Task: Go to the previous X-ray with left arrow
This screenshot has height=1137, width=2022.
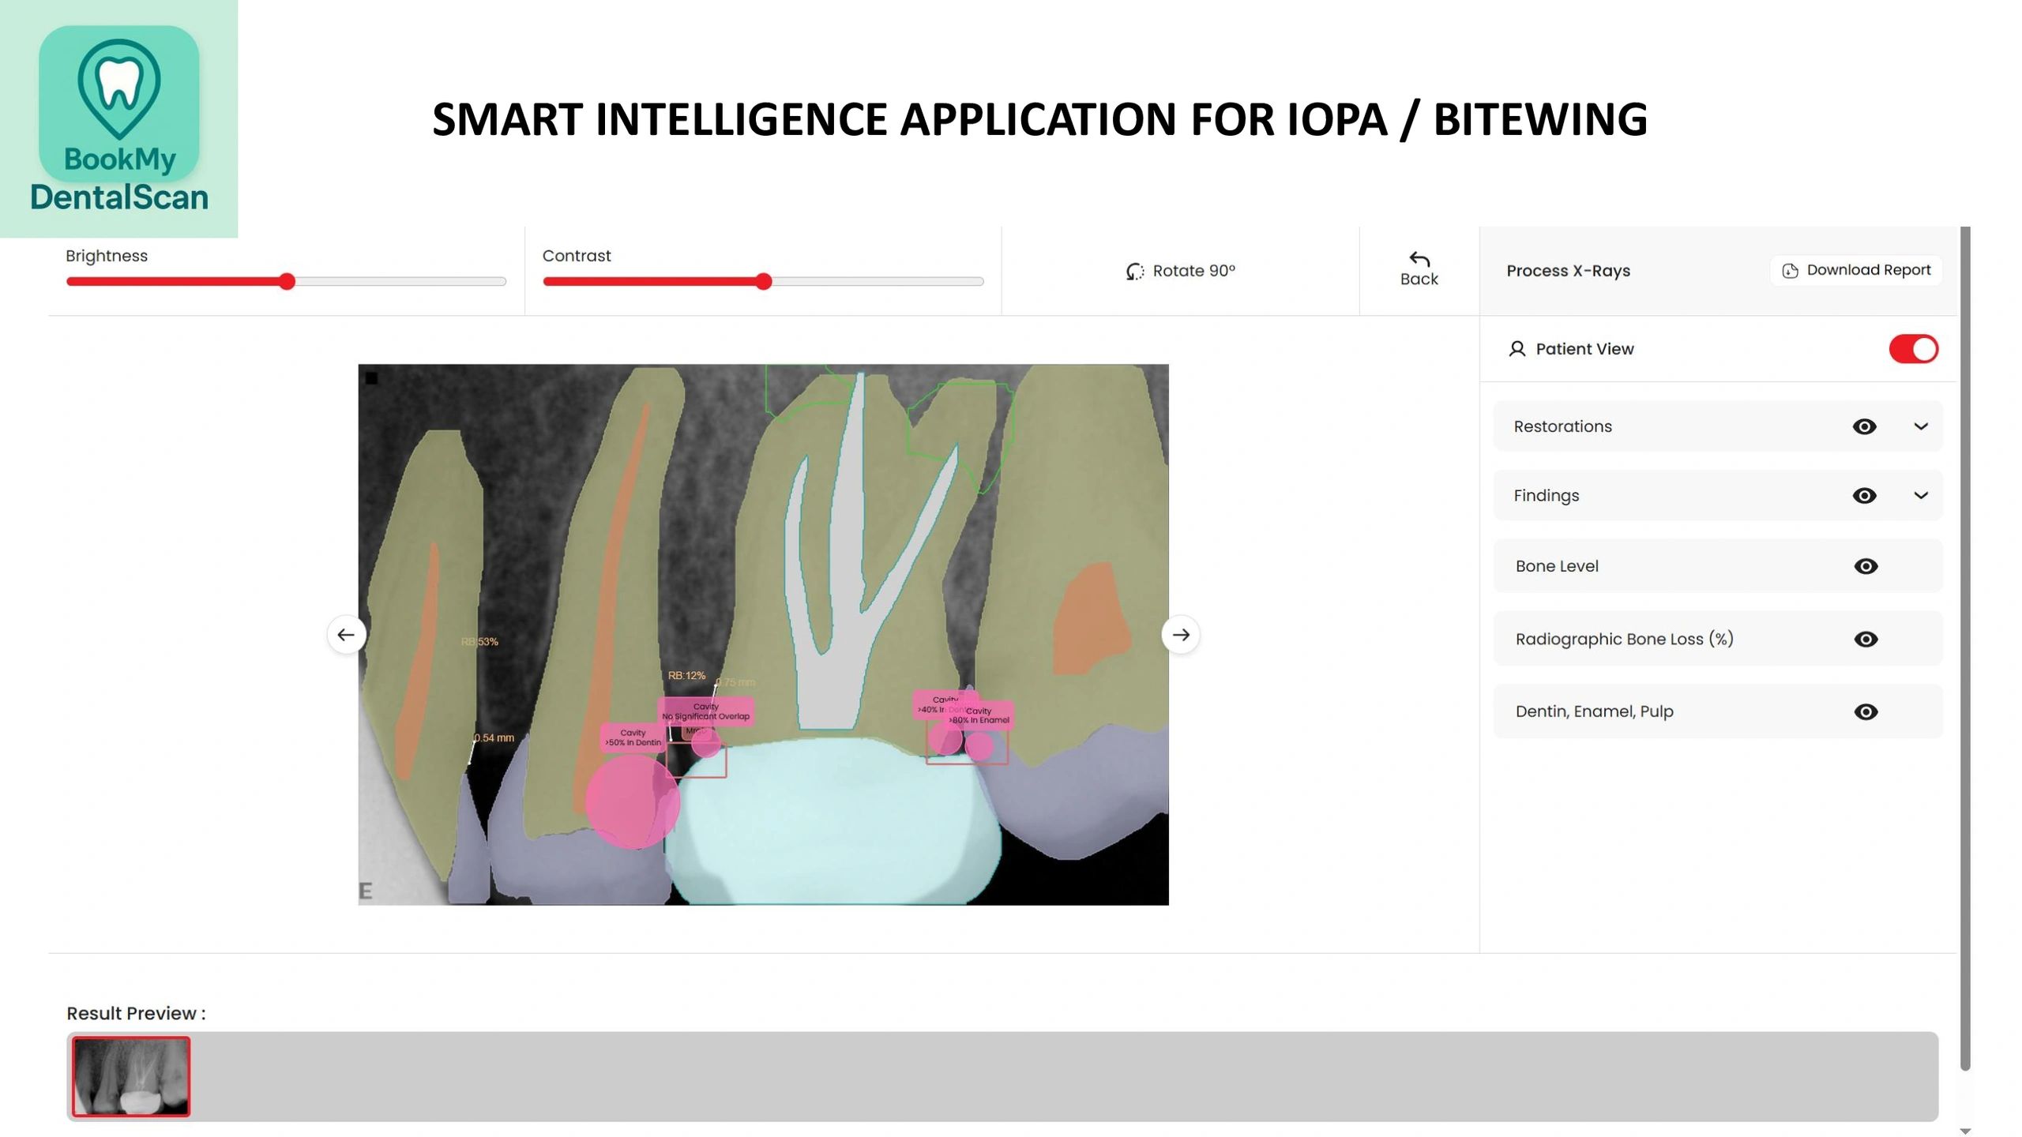Action: tap(346, 635)
